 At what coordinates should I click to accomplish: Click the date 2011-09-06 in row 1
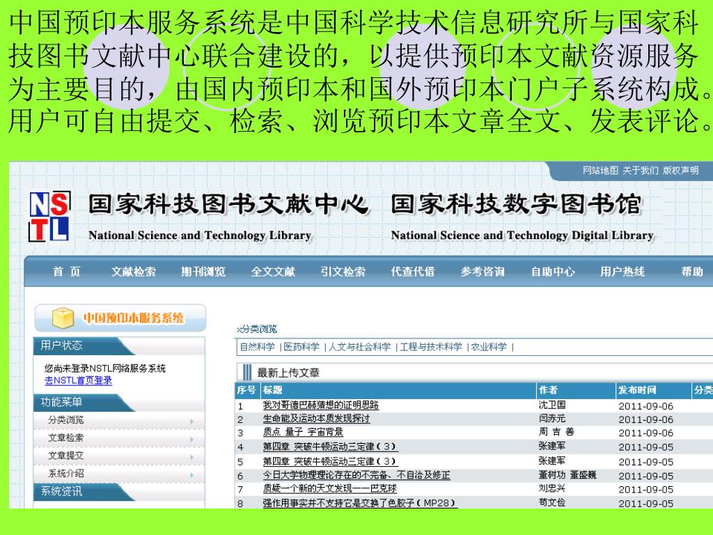click(645, 406)
